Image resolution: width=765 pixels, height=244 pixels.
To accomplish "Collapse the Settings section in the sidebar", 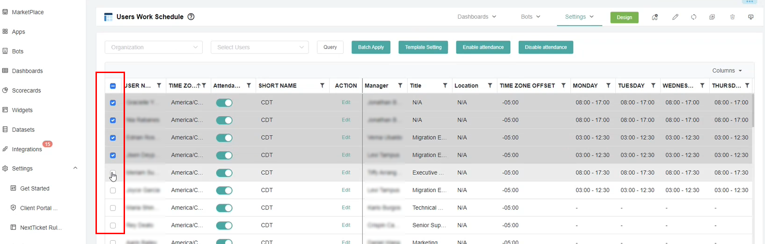I will tap(75, 168).
